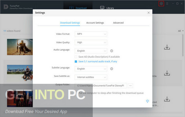The image size is (185, 117).
Task: Switch to the Account Settings tab
Action: pyautogui.click(x=95, y=23)
